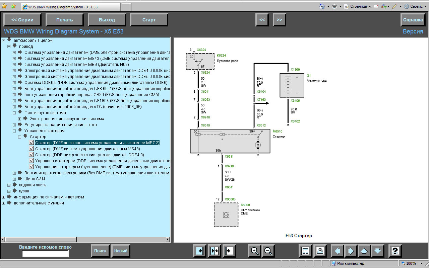Click the 'Печать' button
This screenshot has height=268, width=429.
pos(65,20)
